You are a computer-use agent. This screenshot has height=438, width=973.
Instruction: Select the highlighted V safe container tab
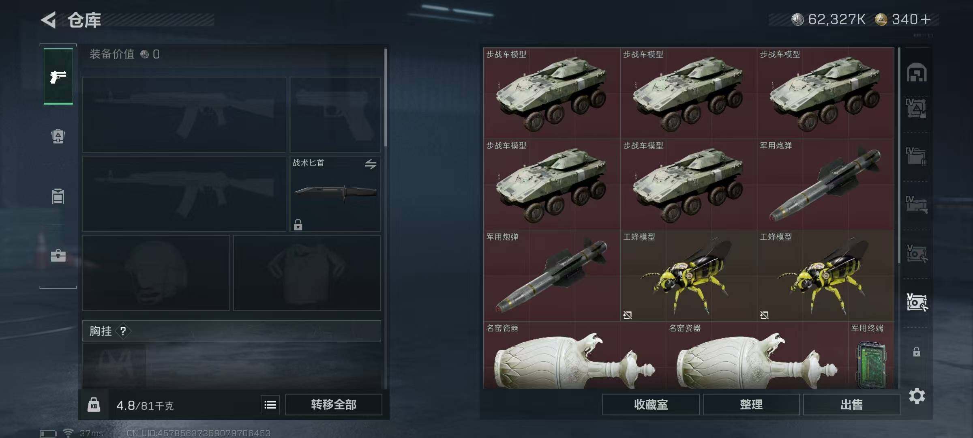coord(917,302)
